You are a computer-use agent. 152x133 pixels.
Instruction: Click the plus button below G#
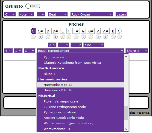pyautogui.click(x=91, y=37)
